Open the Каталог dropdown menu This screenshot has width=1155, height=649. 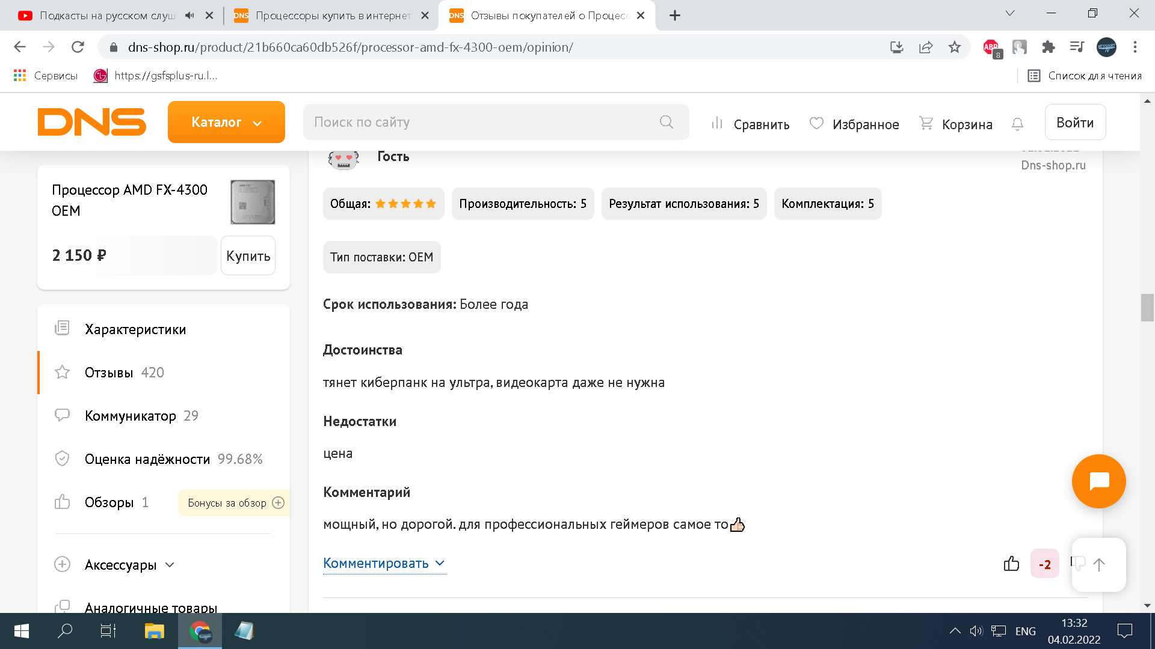pyautogui.click(x=226, y=122)
